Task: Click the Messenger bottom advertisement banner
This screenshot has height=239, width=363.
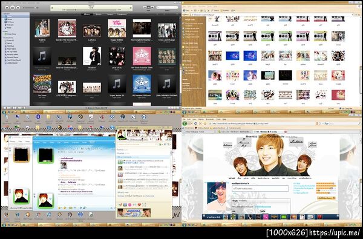Action: [134, 213]
